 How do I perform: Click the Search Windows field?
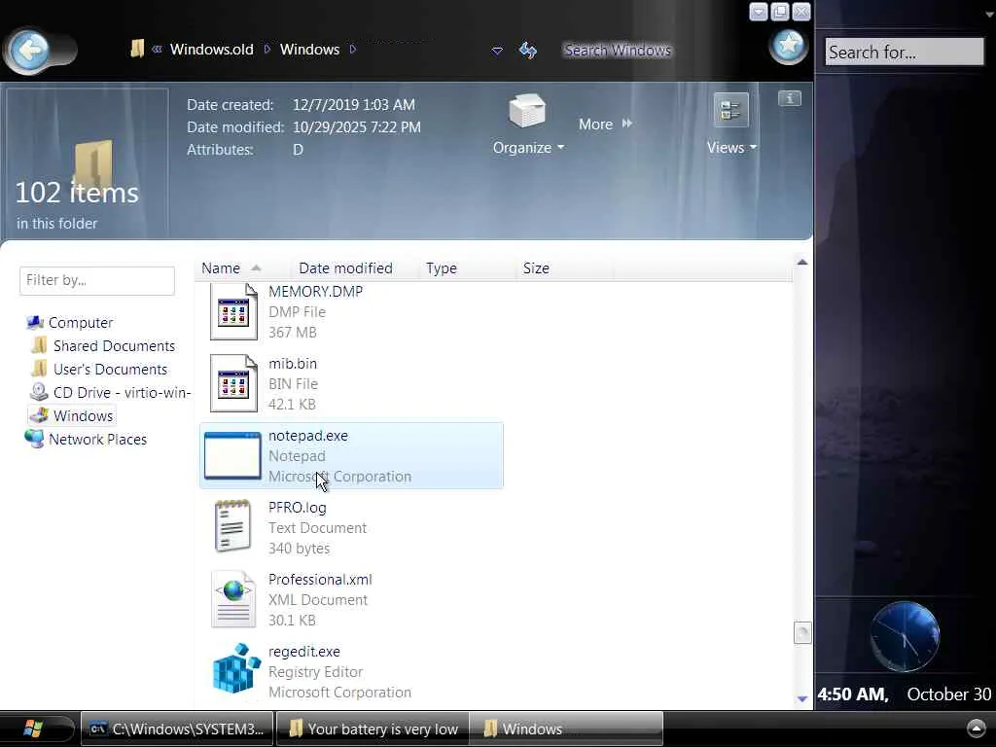tap(617, 50)
